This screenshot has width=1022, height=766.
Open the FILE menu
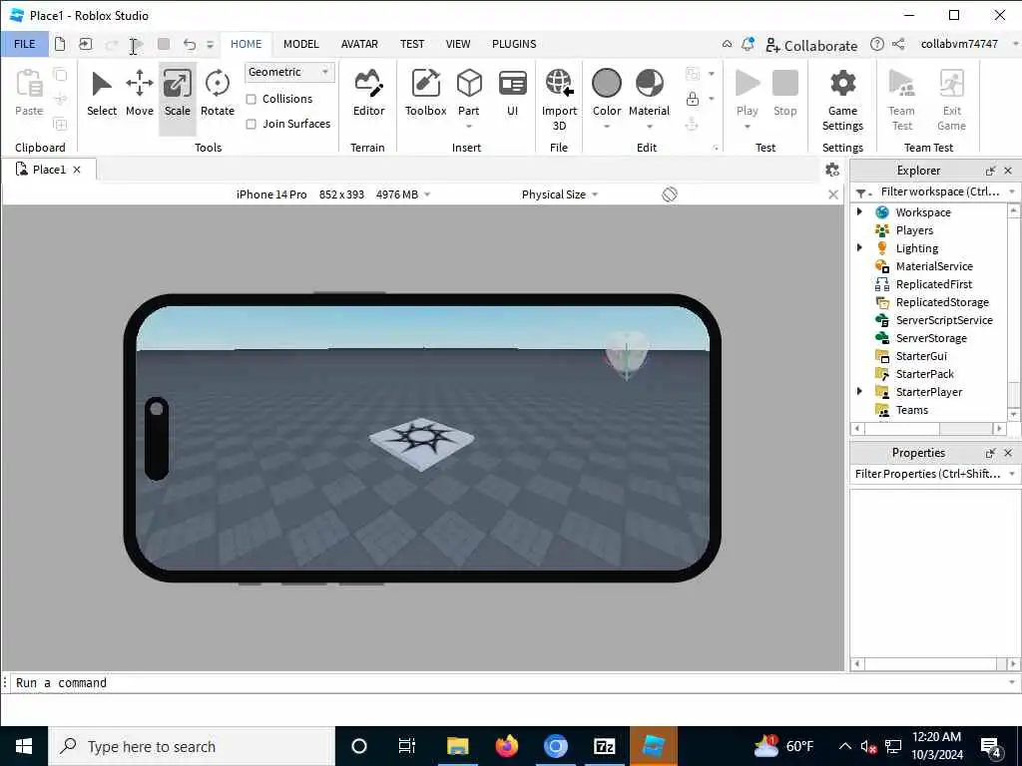25,44
